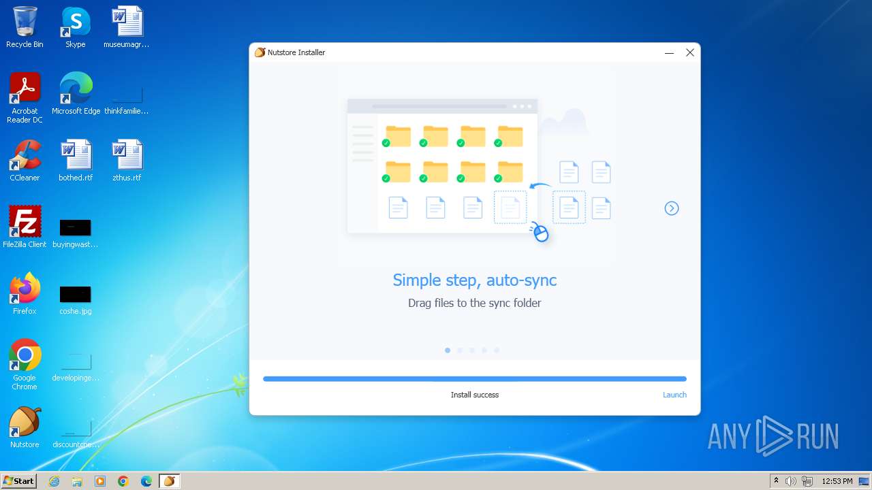
Task: Launch Edge from the taskbar
Action: click(146, 481)
